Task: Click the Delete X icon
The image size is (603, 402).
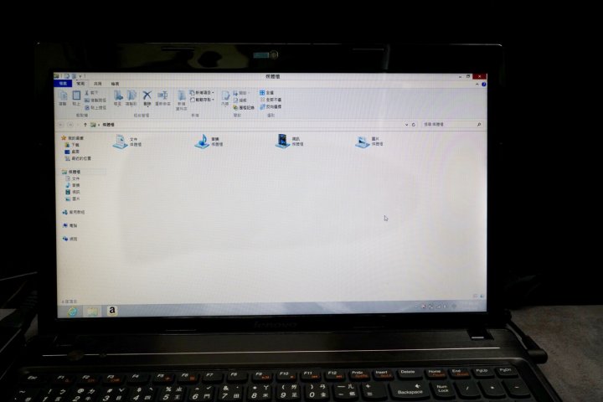Action: [x=147, y=98]
